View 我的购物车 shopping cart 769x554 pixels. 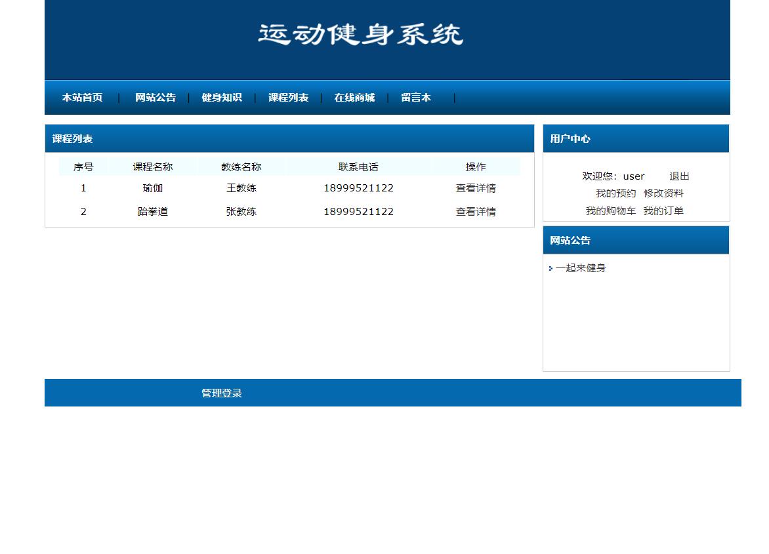[610, 210]
